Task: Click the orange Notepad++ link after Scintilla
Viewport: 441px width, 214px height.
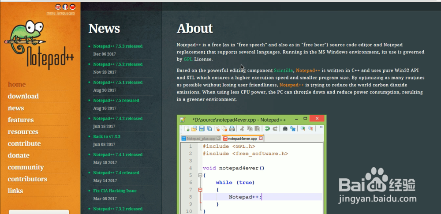Action: pos(308,70)
